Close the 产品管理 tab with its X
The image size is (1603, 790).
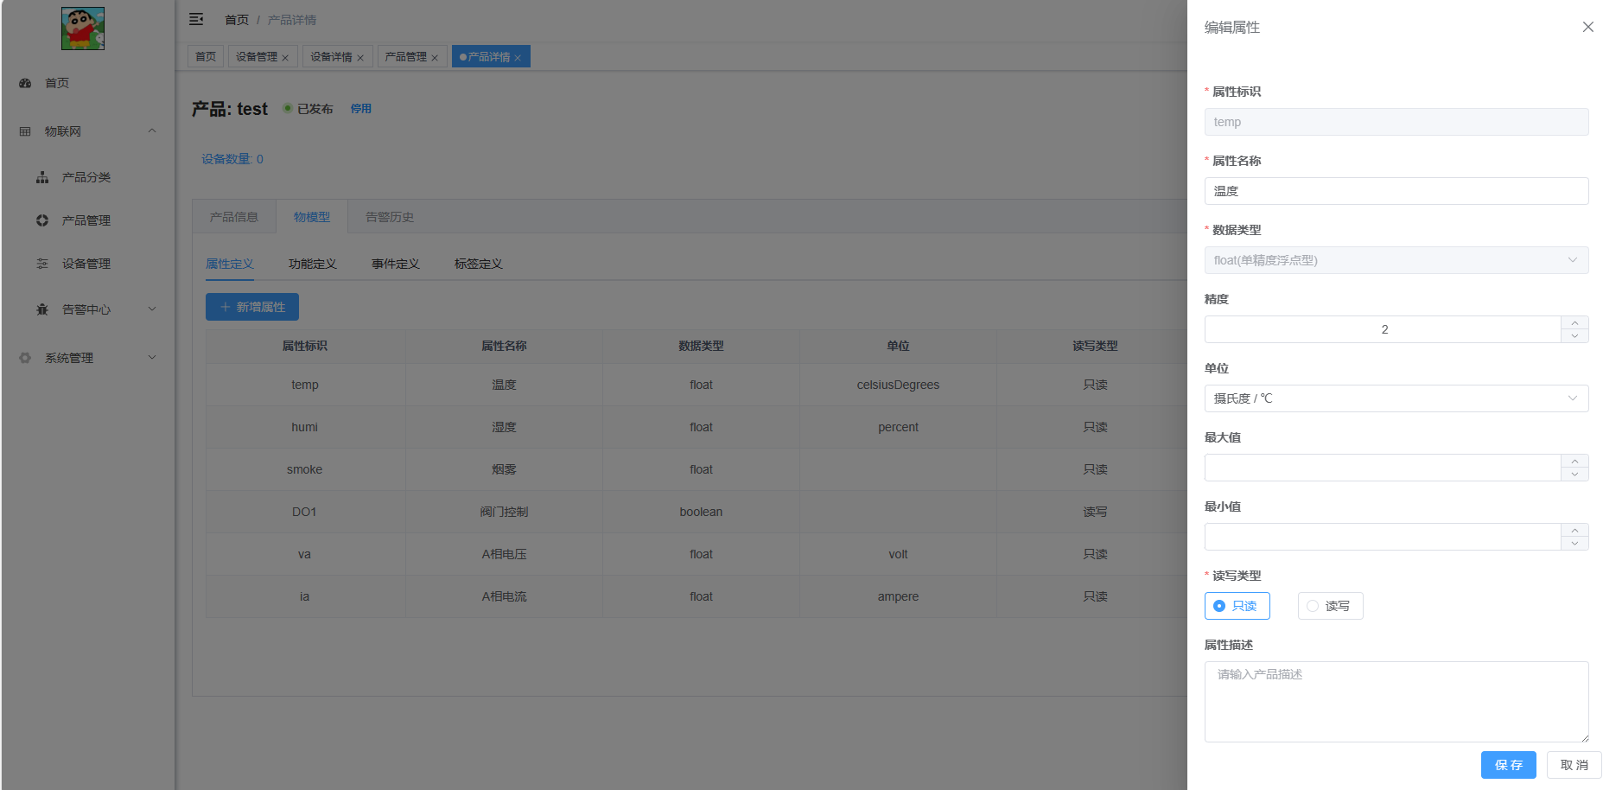tap(435, 58)
